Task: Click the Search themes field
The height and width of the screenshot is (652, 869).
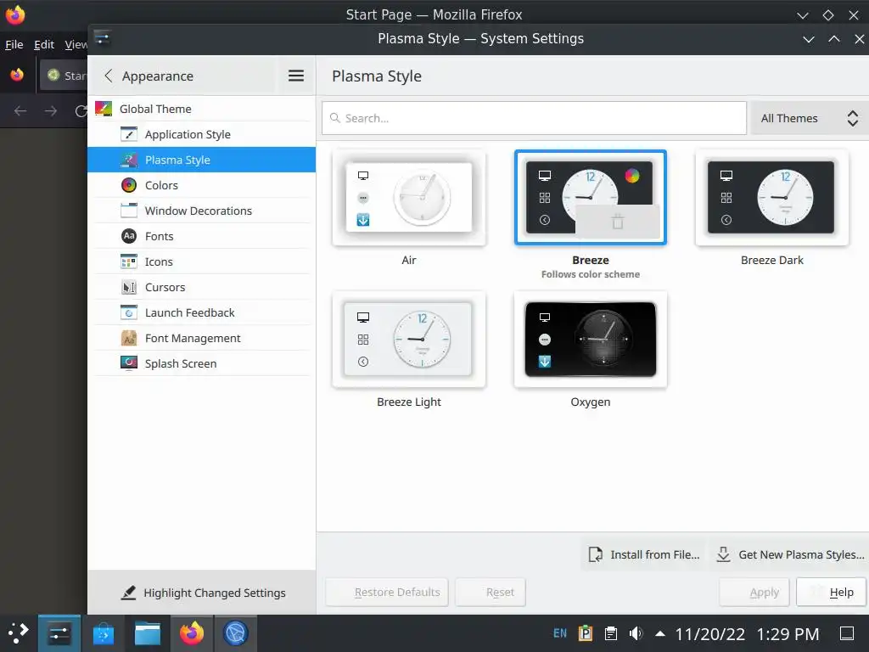Action: (x=534, y=118)
